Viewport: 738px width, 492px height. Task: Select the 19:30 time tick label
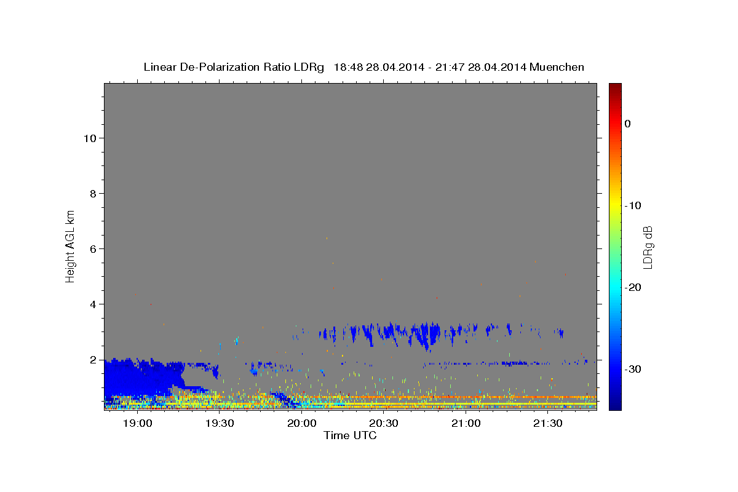[x=220, y=423]
